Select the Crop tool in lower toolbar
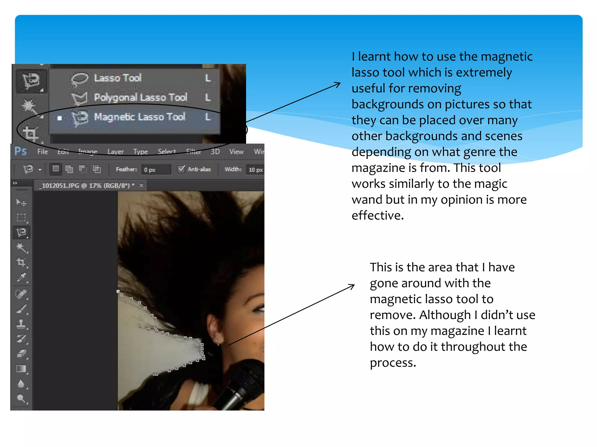 [x=21, y=262]
